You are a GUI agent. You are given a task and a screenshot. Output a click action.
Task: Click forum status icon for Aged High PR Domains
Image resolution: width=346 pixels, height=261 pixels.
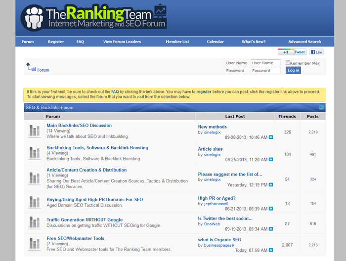35,202
